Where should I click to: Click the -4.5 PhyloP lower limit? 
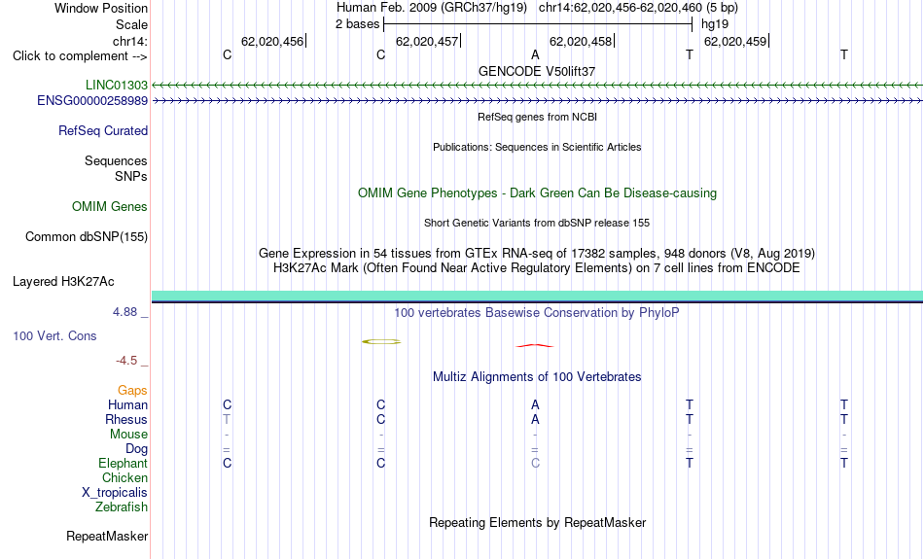tap(126, 361)
